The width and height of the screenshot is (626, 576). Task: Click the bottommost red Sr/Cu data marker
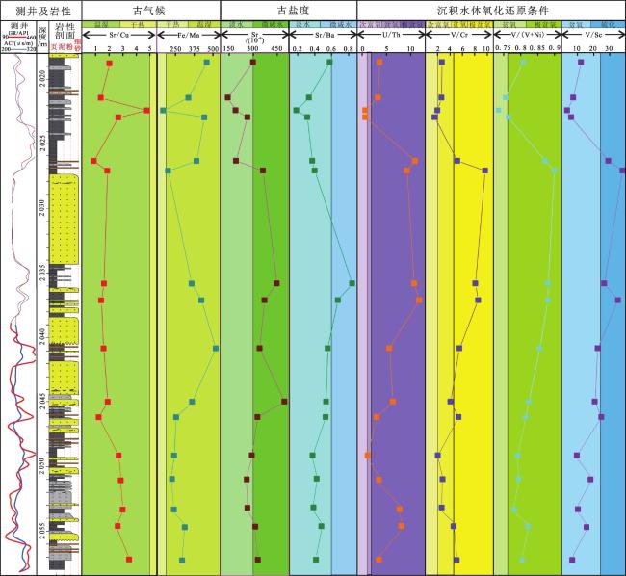(129, 560)
